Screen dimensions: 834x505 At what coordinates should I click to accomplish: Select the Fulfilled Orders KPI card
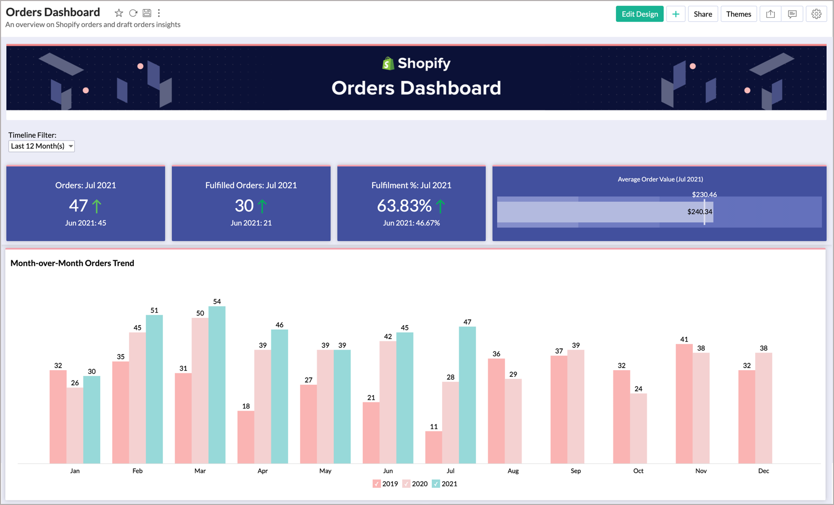[251, 203]
